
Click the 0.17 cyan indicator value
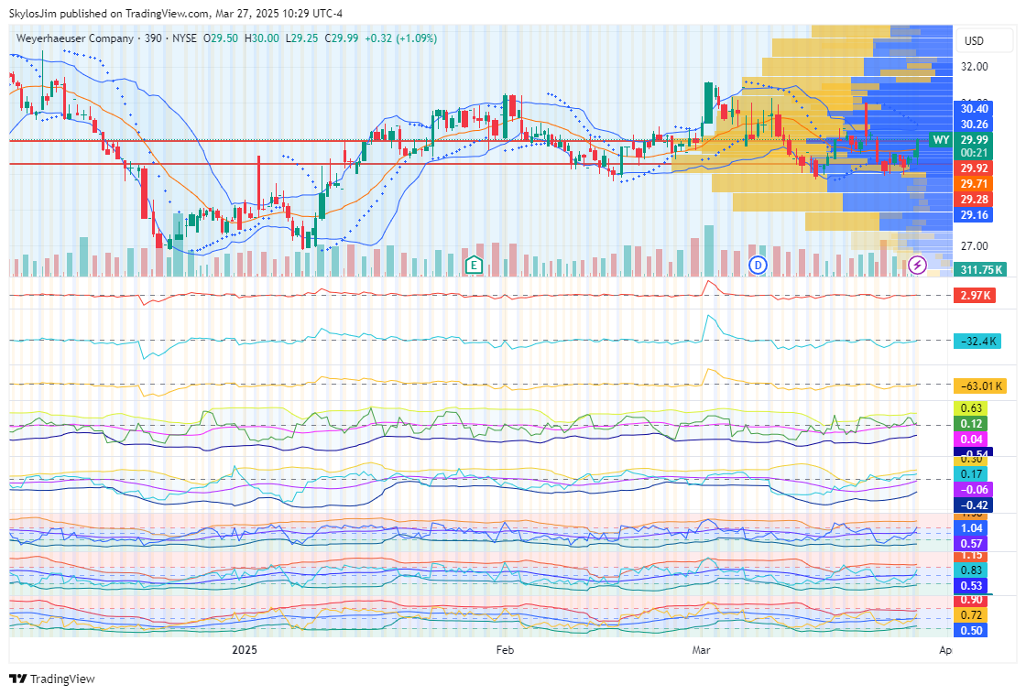pyautogui.click(x=971, y=474)
